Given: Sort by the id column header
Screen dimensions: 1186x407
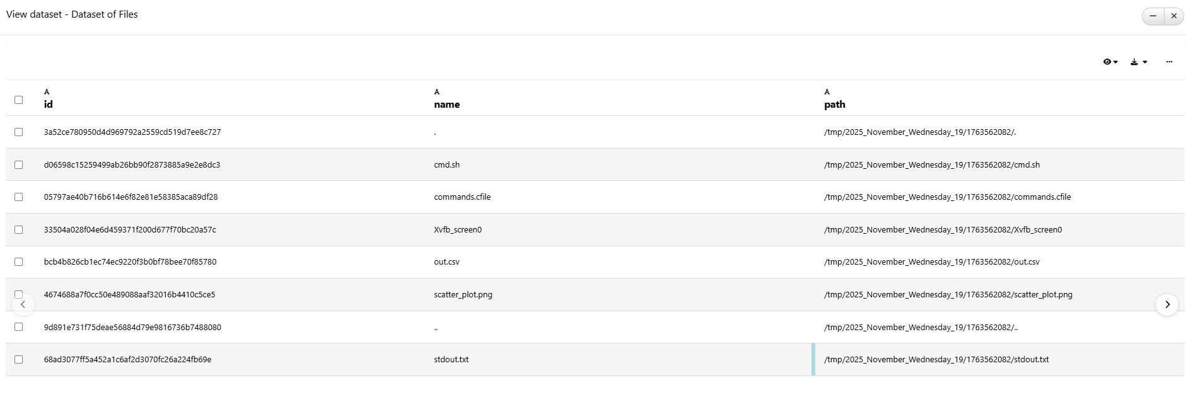Looking at the screenshot, I should coord(49,105).
